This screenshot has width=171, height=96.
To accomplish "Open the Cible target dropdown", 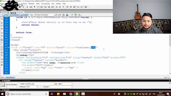I will point(67,84).
